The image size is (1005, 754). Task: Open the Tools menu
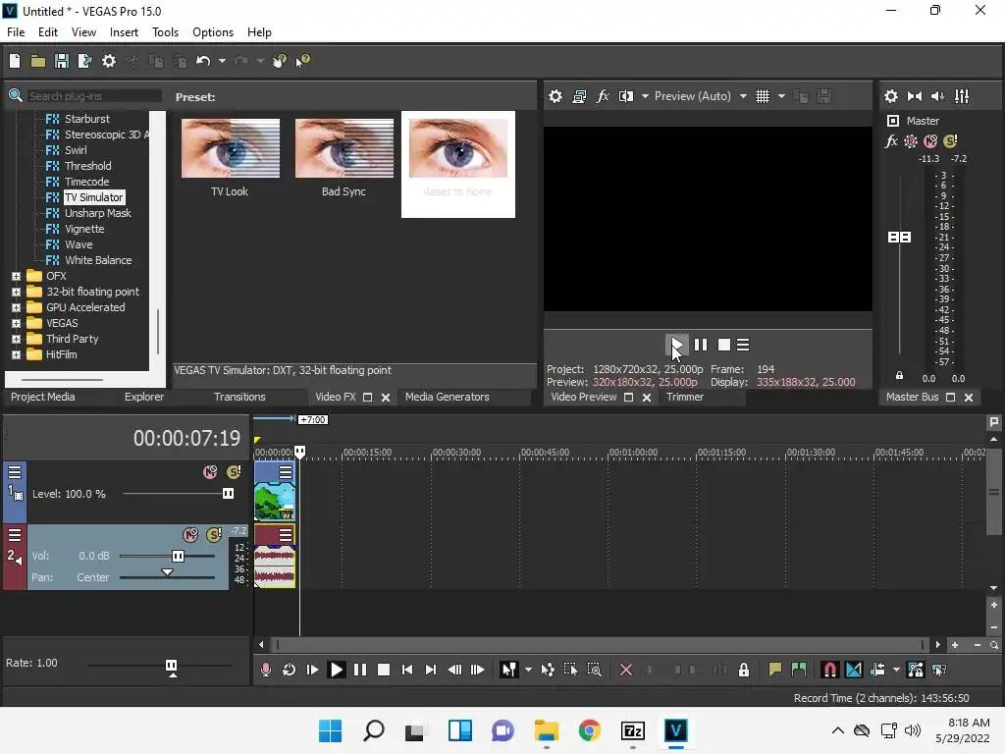(165, 32)
